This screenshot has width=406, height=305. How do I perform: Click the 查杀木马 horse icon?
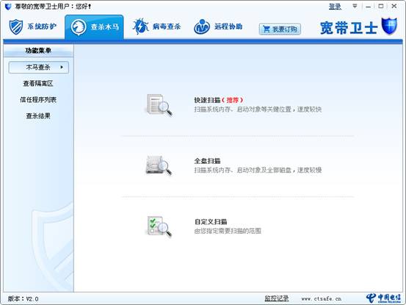click(79, 27)
